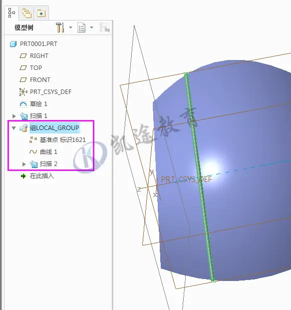Image resolution: width=291 pixels, height=310 pixels.
Task: Switch to the Model Tree tab icon
Action: pyautogui.click(x=11, y=13)
